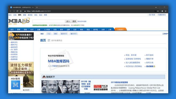Image resolution: width=176 pixels, height=99 pixels.
Task: Click the 用手机看条目 link
Action: [x=57, y=41]
